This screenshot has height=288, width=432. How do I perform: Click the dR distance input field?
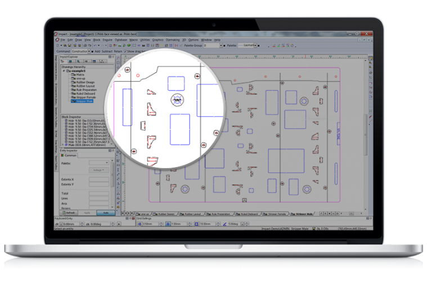pos(71,224)
